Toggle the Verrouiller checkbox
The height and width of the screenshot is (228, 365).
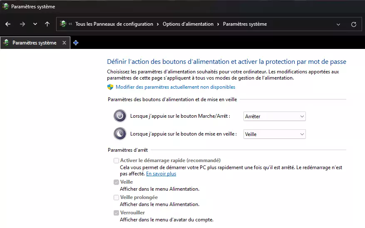coord(116,213)
